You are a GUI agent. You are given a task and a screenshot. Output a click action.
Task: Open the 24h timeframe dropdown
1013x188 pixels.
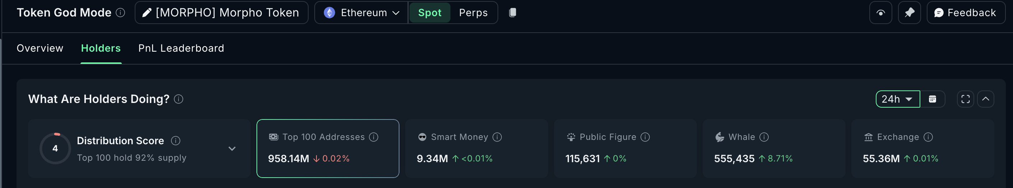click(x=897, y=99)
